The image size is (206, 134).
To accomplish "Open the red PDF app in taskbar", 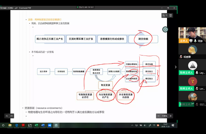I will click(x=23, y=125).
